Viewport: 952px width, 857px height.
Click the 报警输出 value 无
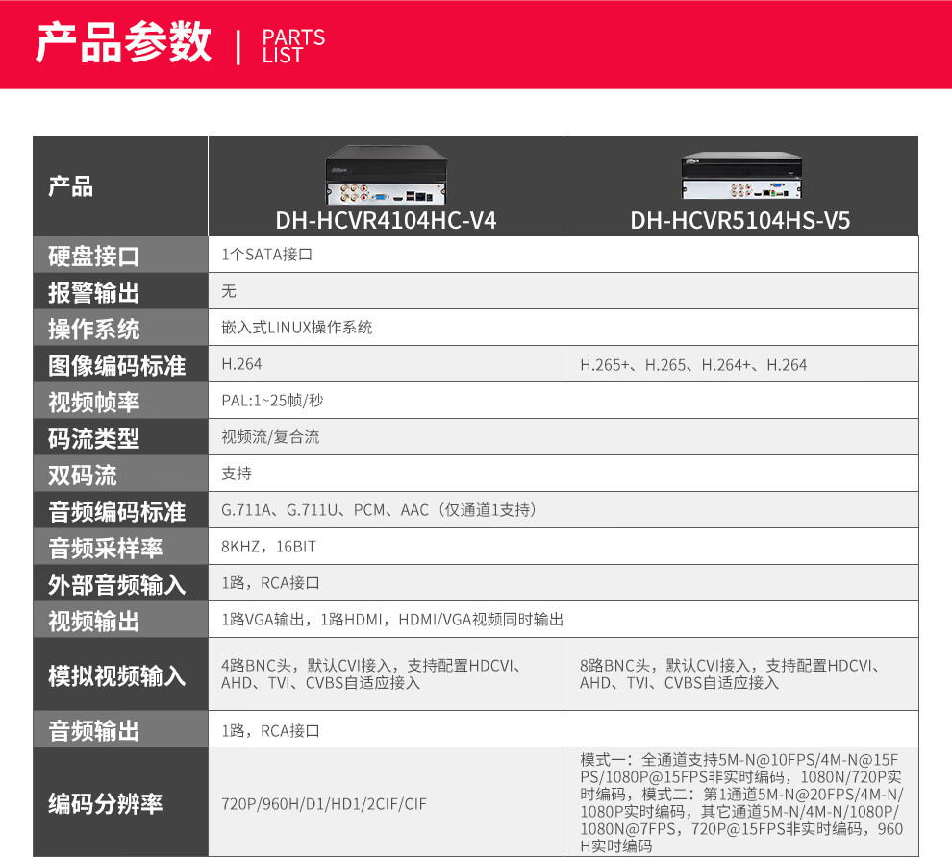click(x=228, y=291)
